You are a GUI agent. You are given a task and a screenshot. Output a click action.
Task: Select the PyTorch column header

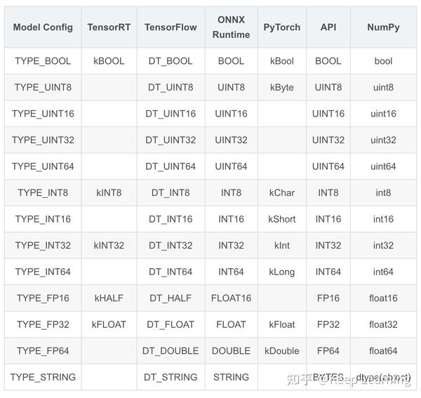282,27
